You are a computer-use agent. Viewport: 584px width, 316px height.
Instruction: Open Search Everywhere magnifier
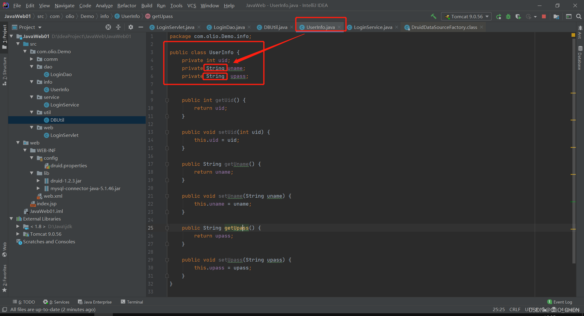pyautogui.click(x=579, y=16)
